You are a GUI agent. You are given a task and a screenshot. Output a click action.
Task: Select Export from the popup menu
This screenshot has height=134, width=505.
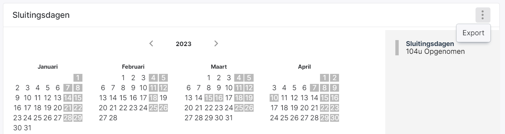[473, 33]
